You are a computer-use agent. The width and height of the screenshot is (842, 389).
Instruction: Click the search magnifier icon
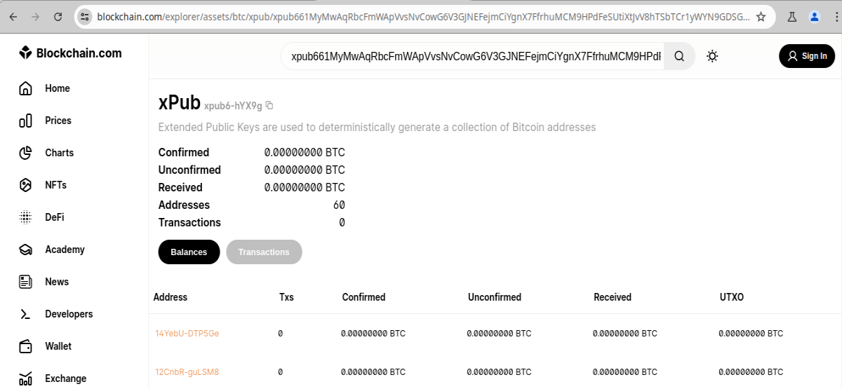pos(679,56)
